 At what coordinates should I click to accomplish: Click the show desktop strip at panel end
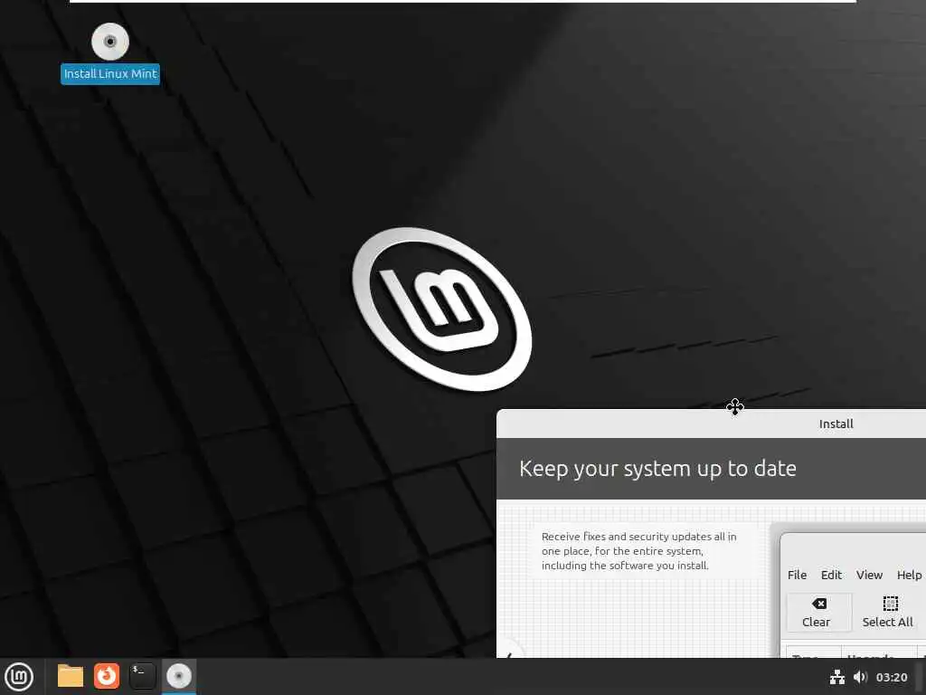click(921, 677)
